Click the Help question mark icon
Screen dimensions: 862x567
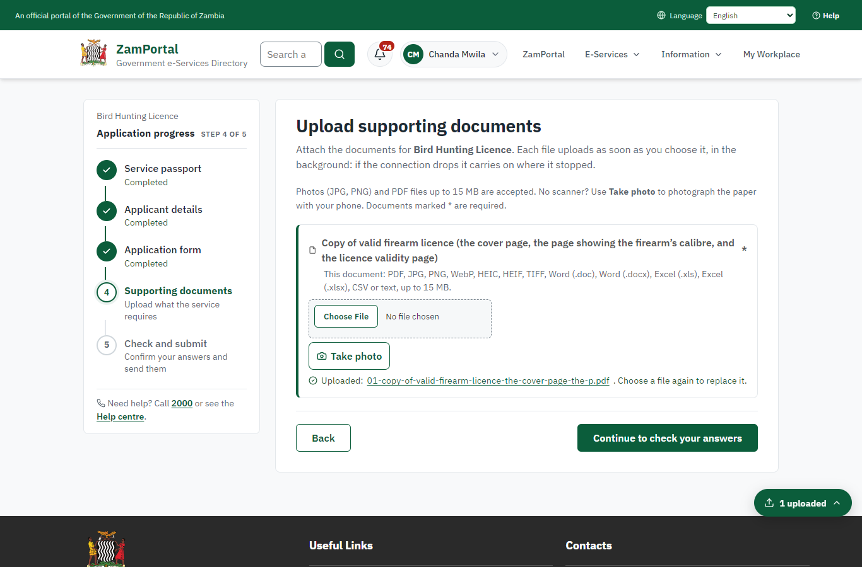click(x=816, y=15)
